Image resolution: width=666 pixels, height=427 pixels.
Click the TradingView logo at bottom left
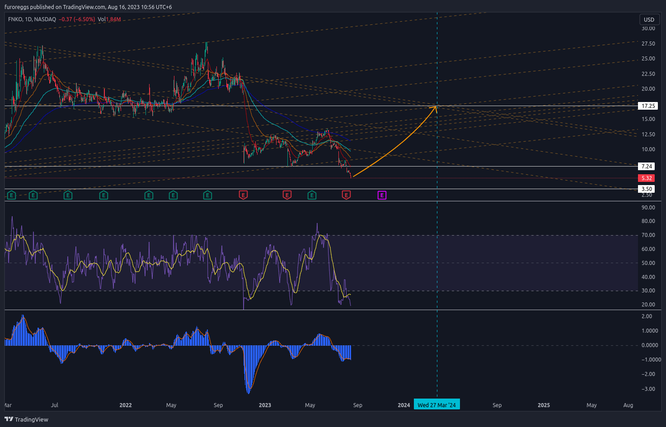tap(26, 419)
